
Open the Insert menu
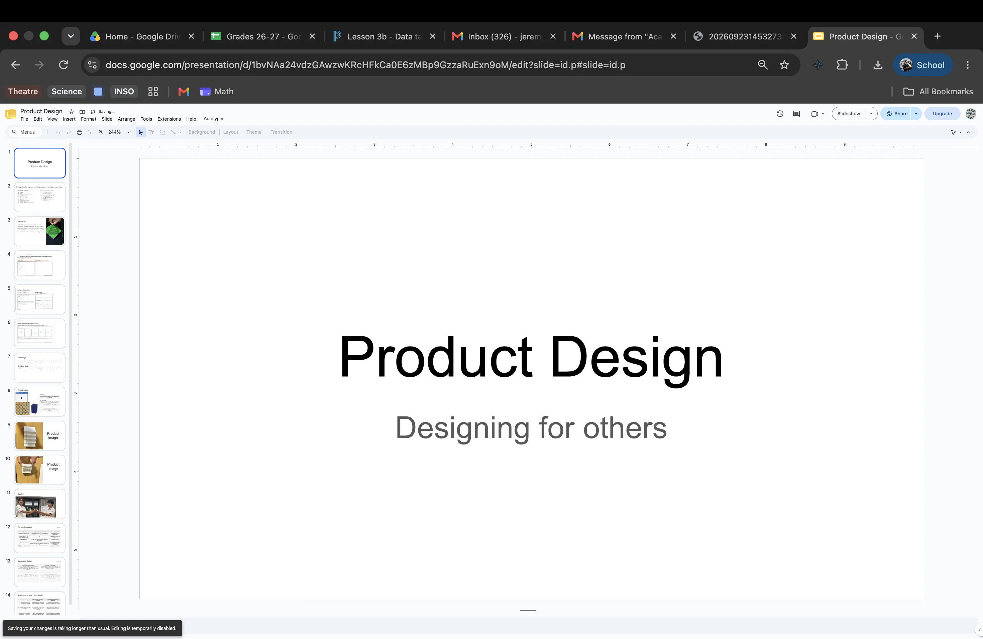tap(69, 119)
